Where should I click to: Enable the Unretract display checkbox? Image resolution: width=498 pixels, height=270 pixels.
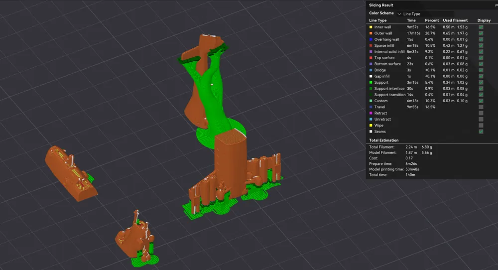[481, 119]
